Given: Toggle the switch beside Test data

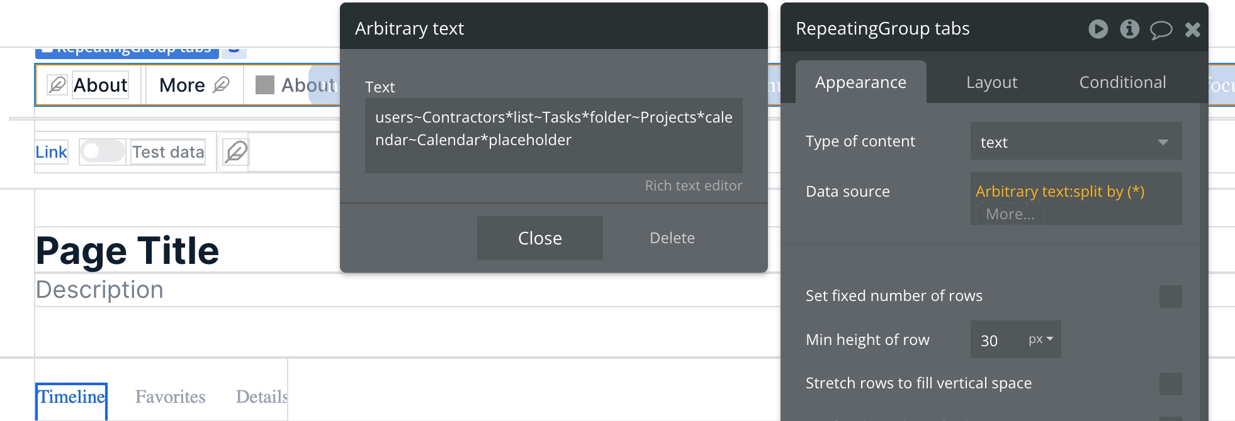Looking at the screenshot, I should click(103, 151).
